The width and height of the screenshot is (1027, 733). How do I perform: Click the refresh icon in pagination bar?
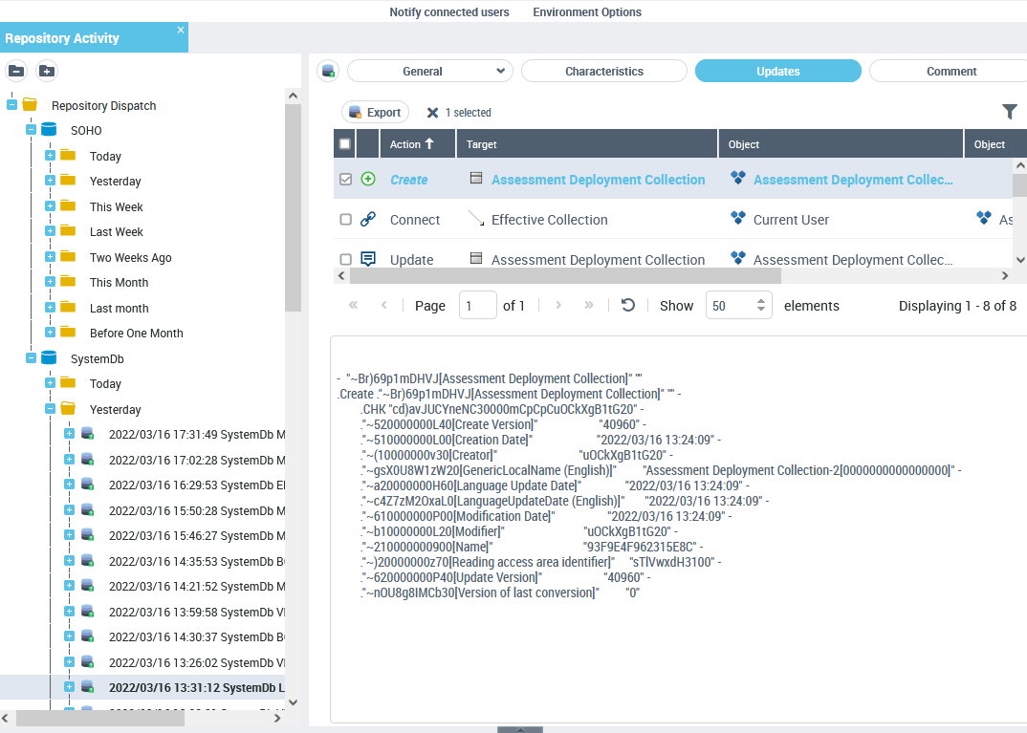pos(628,305)
